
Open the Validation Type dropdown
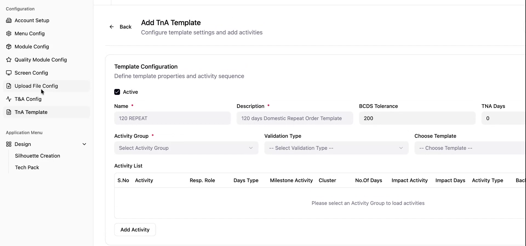tap(336, 148)
